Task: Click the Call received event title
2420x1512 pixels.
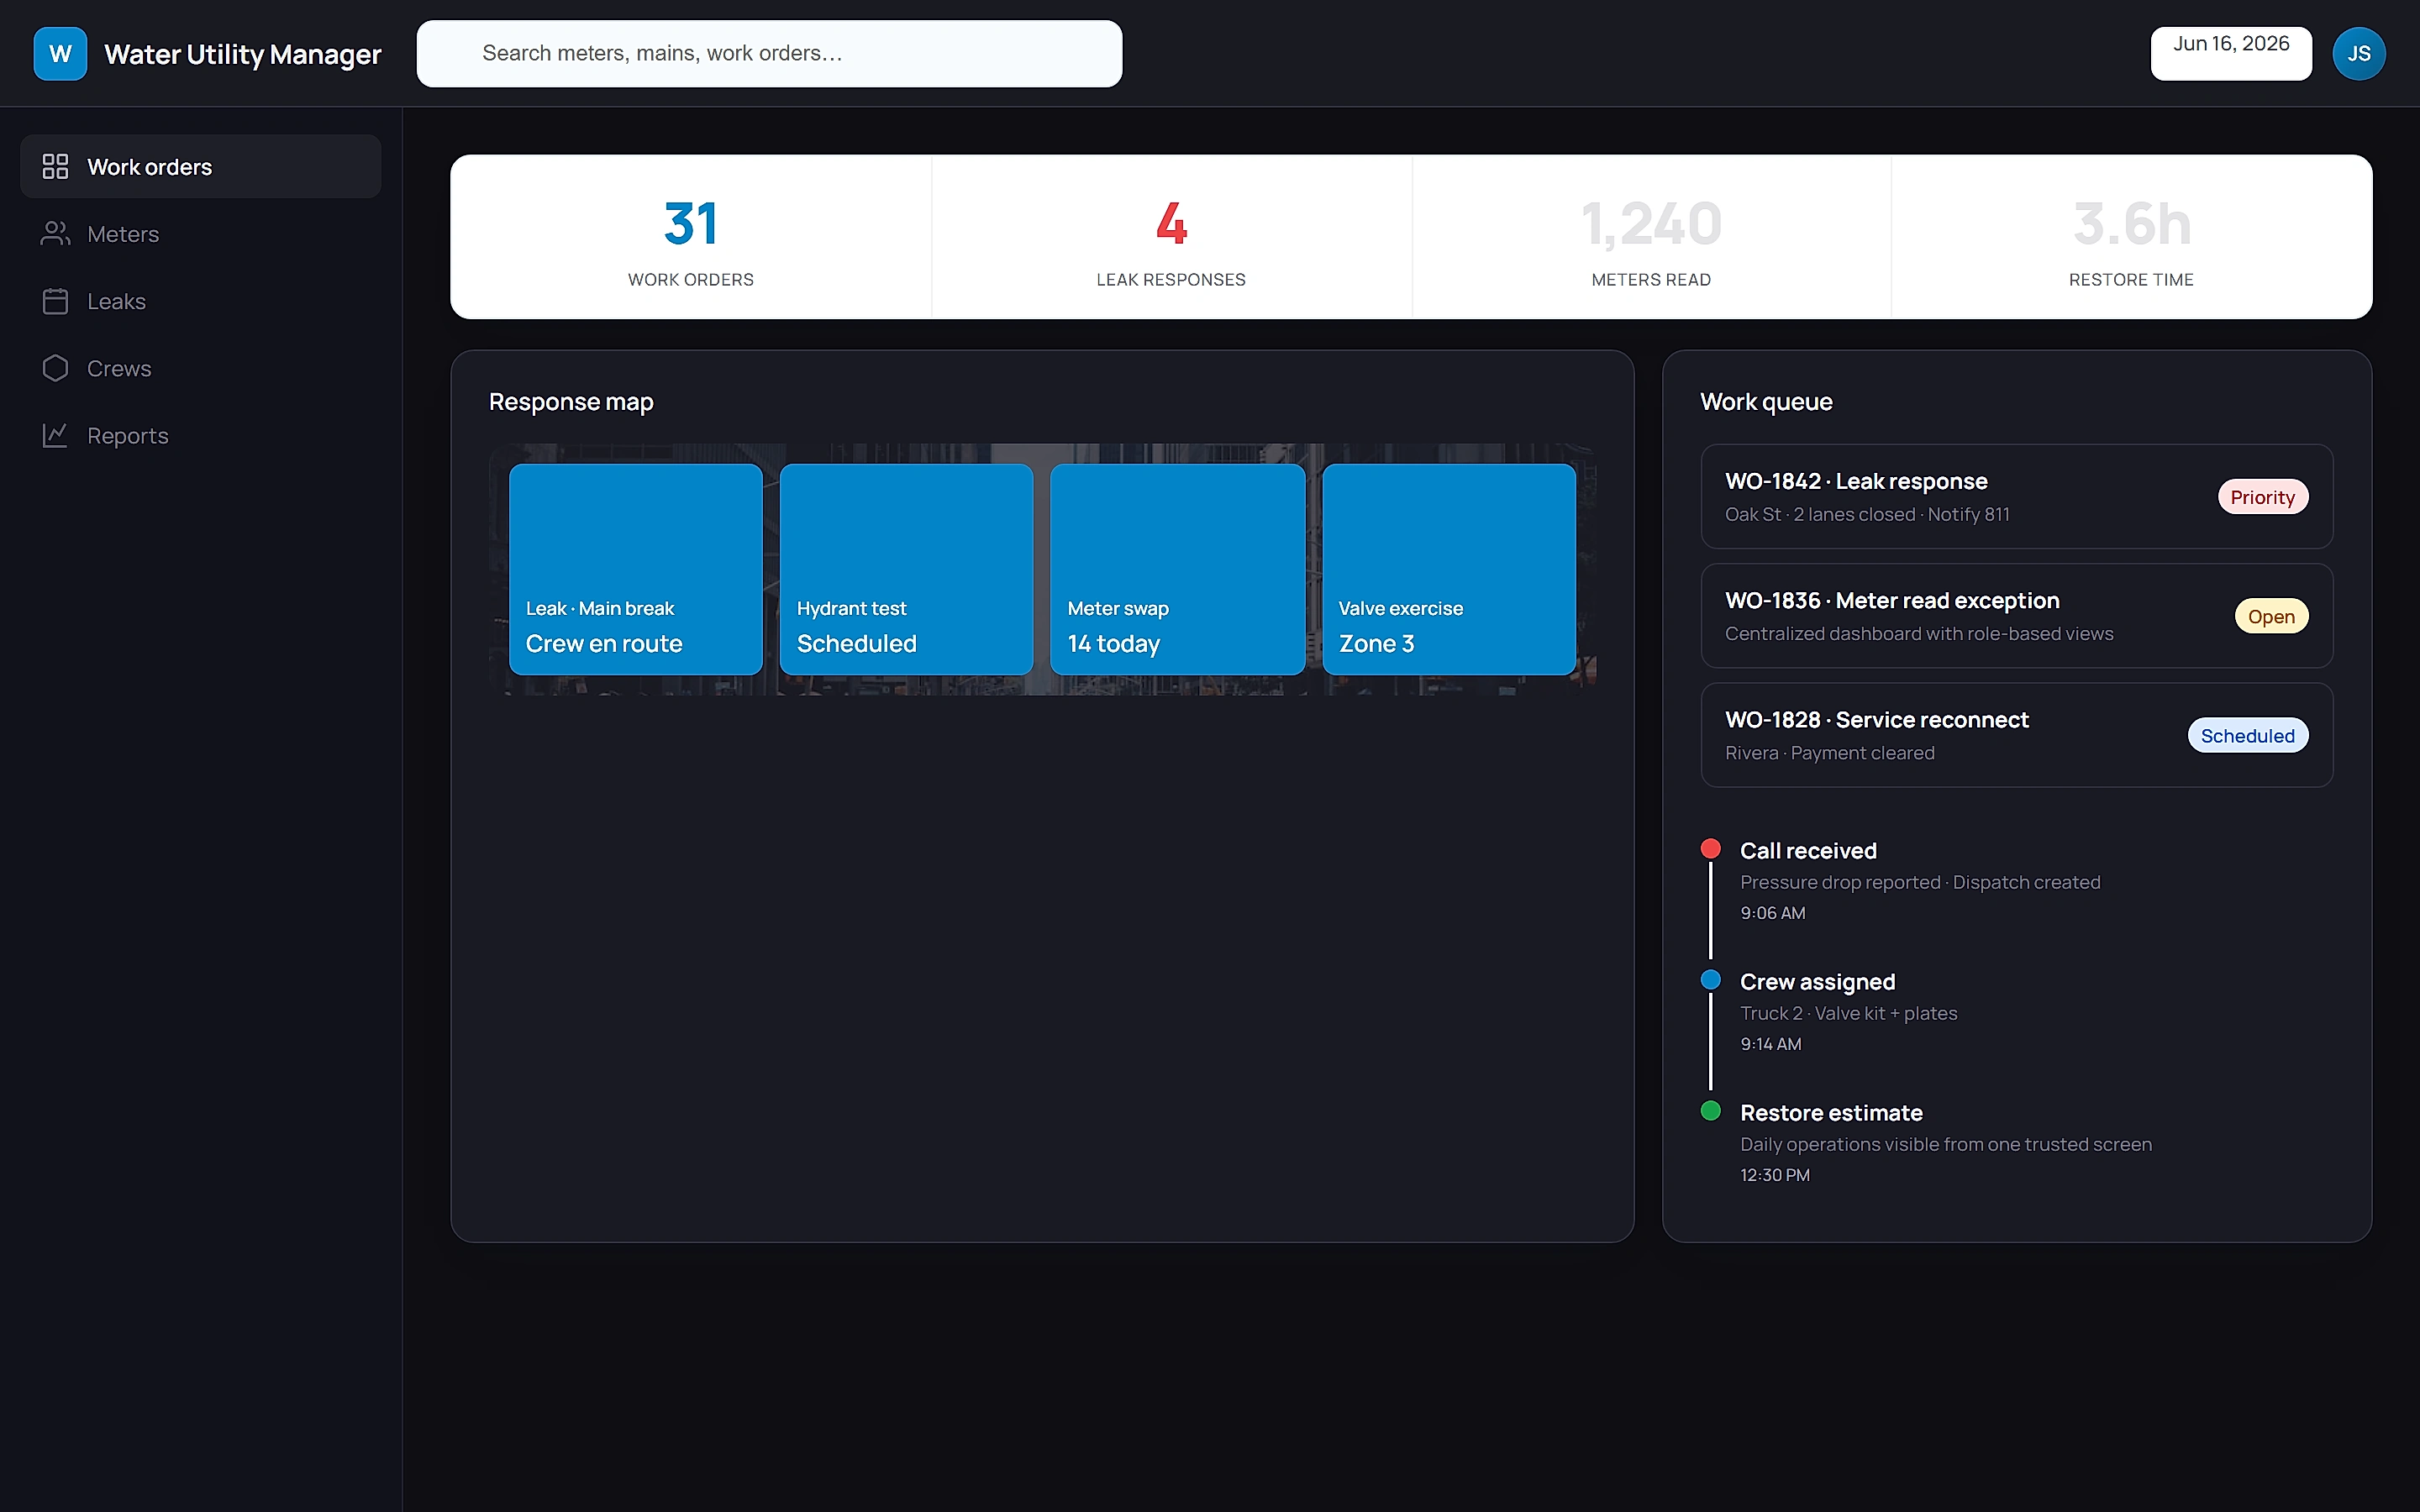Action: pos(1808,850)
